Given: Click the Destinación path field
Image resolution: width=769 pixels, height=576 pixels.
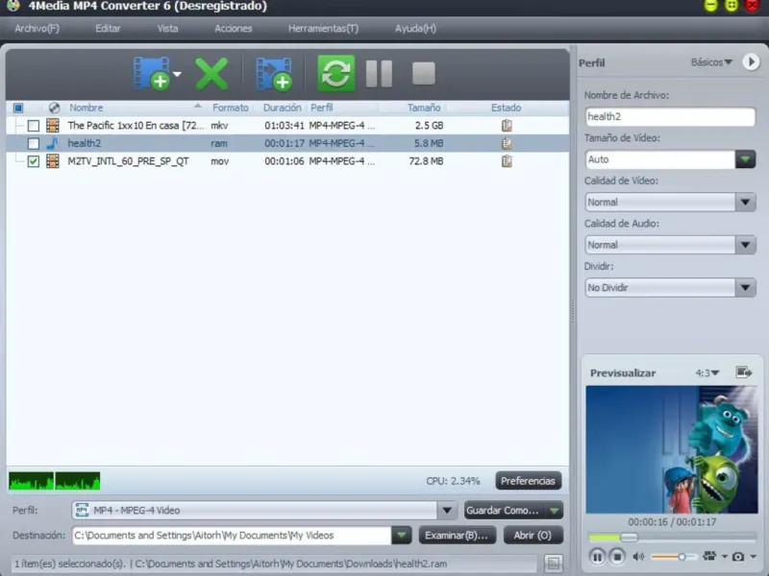Looking at the screenshot, I should pyautogui.click(x=232, y=536).
